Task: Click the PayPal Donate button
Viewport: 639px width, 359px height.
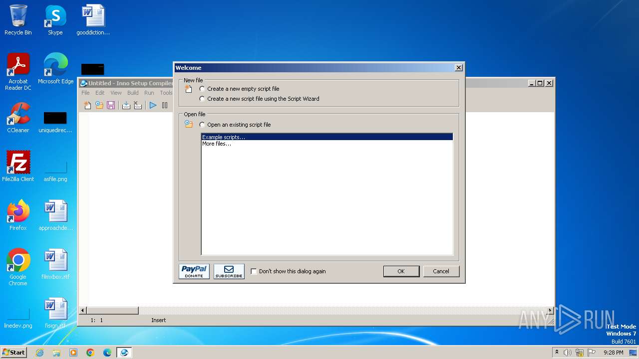Action: 194,271
